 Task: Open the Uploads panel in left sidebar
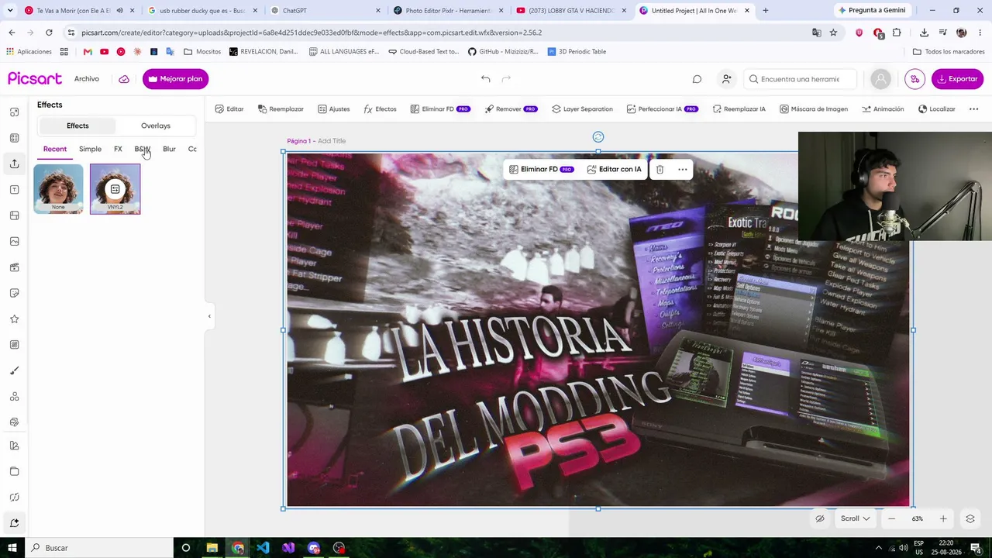coord(14,164)
